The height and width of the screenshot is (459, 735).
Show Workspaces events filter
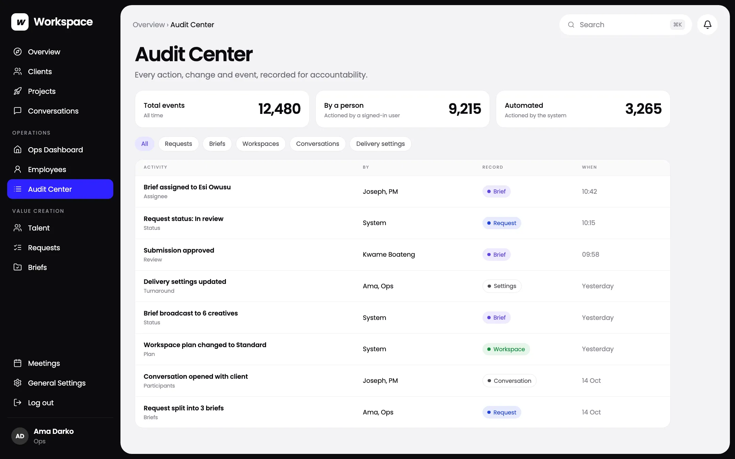point(261,144)
